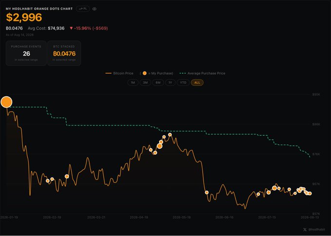The height and width of the screenshot is (236, 331).
Task: Click the 2026-05-18 date axis label
Action: coord(182,217)
